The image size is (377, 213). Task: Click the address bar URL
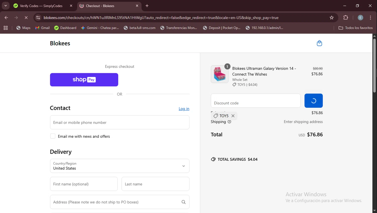pyautogui.click(x=161, y=18)
